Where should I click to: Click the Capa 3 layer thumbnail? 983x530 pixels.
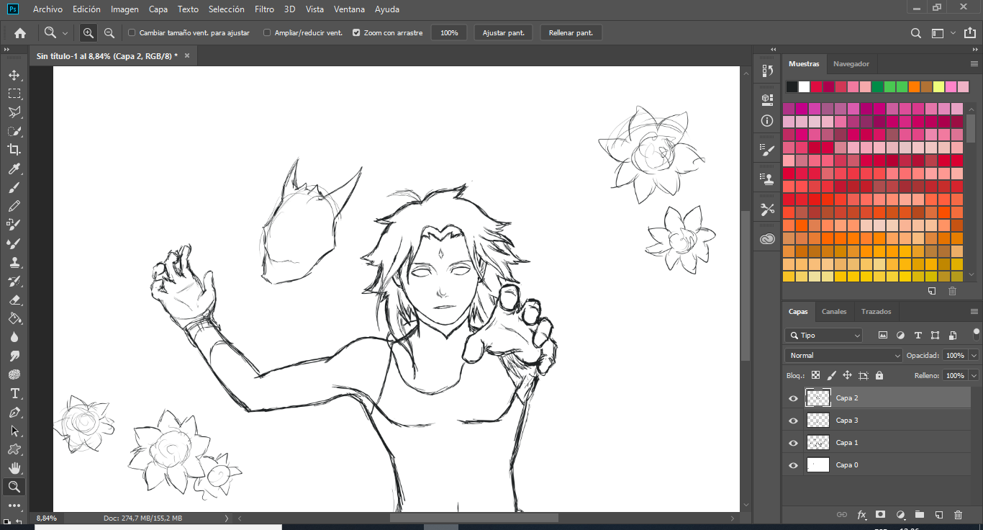[817, 421]
